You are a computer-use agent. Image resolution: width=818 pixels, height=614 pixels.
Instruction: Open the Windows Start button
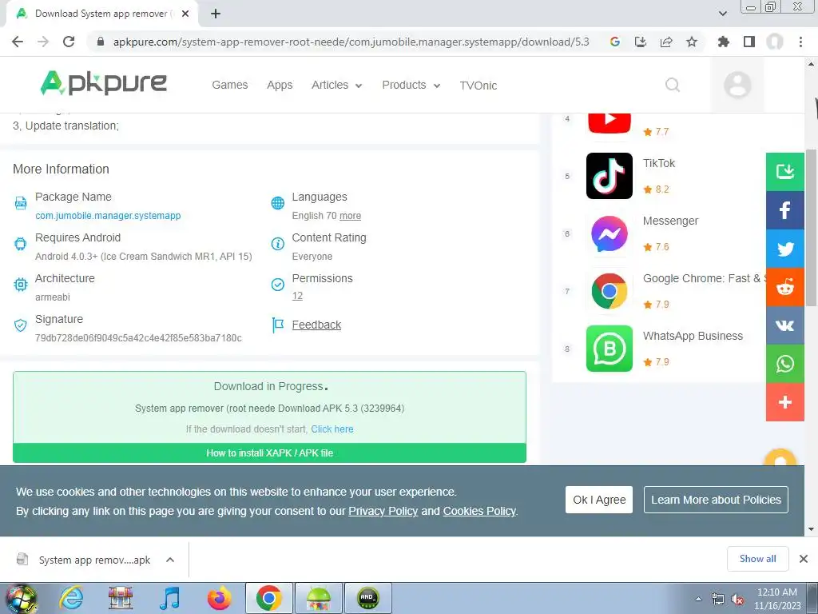21,598
